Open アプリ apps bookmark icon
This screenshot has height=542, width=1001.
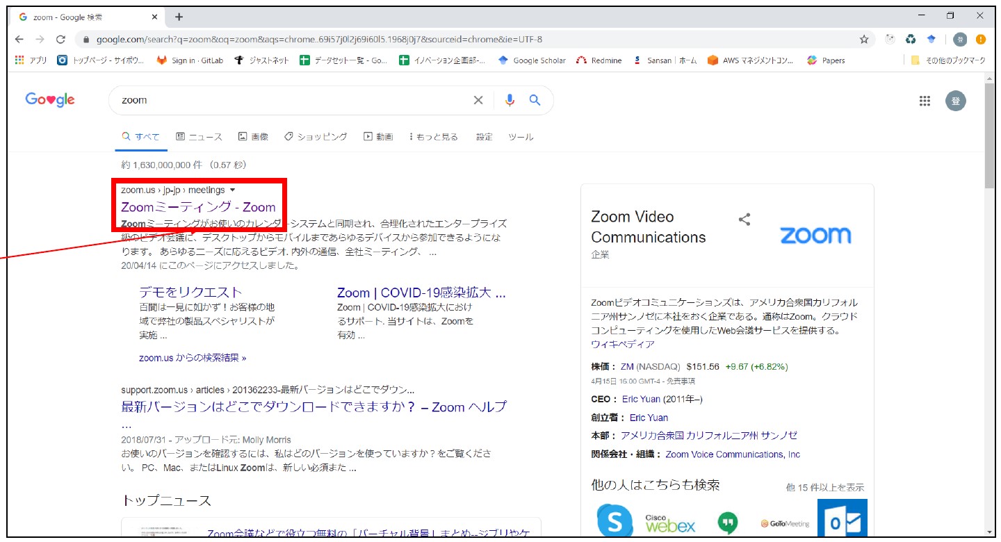point(31,60)
